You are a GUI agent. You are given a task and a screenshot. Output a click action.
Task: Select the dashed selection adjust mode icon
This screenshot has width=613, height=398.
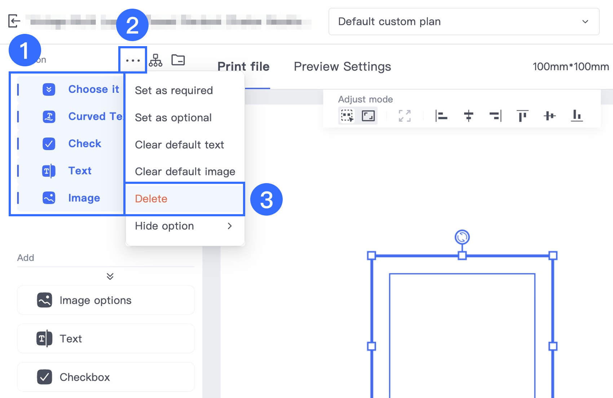pos(347,116)
